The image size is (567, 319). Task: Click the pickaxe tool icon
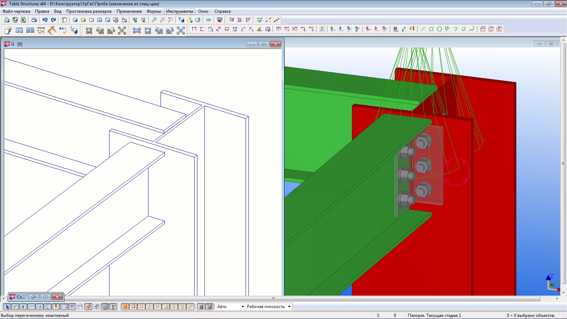click(x=52, y=30)
